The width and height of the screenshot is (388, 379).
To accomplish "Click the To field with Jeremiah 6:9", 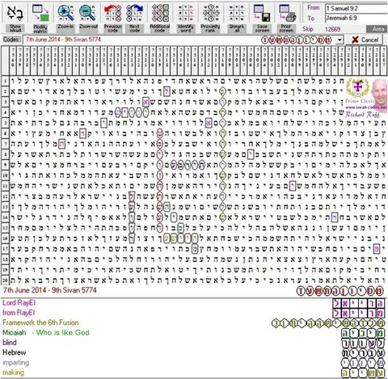I will click(x=356, y=18).
